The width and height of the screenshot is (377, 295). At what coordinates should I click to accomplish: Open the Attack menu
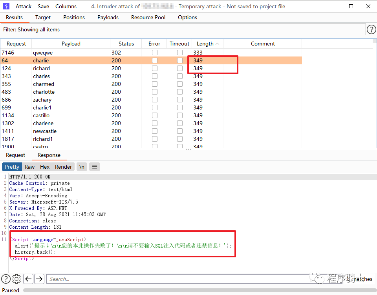click(x=24, y=6)
